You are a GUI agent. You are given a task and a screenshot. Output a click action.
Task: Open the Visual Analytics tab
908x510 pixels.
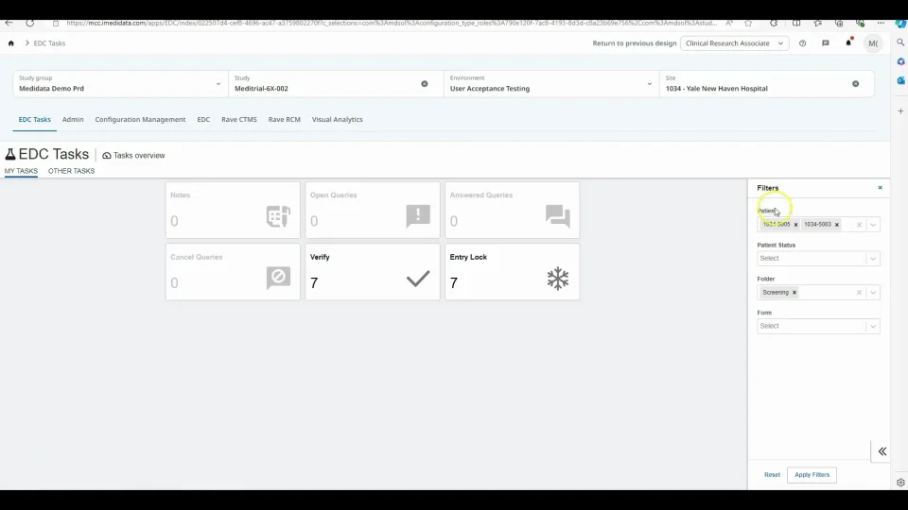[x=337, y=120]
